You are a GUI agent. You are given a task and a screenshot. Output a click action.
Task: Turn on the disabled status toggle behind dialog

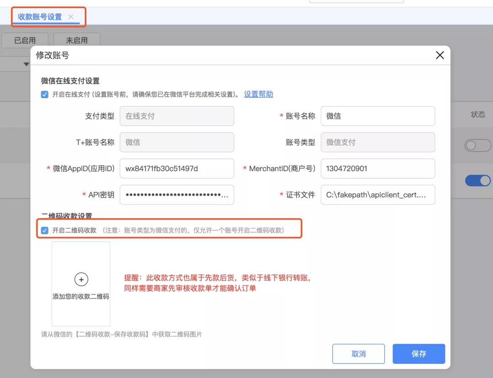tap(477, 146)
